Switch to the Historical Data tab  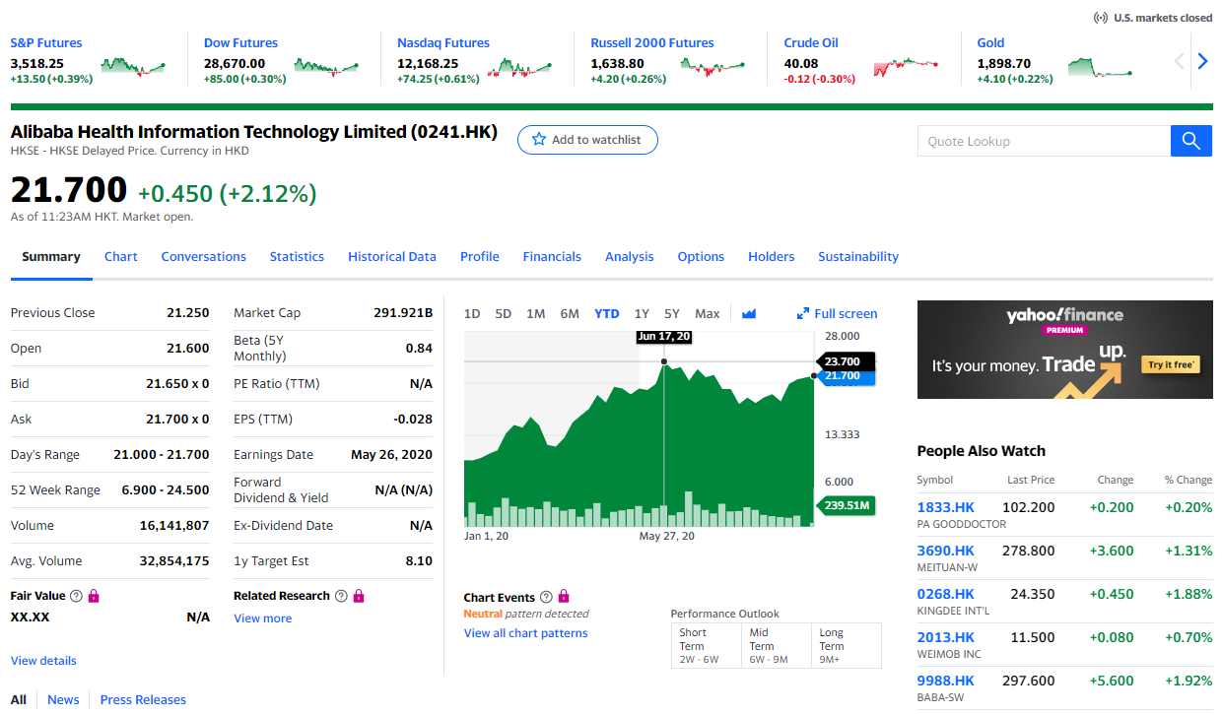coord(391,257)
